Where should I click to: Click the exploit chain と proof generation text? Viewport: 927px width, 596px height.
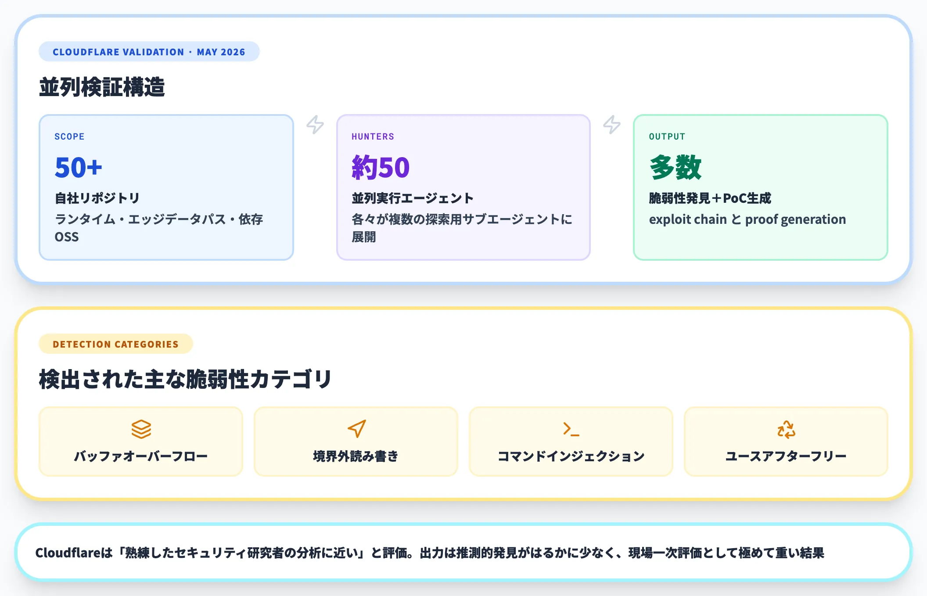(x=747, y=219)
